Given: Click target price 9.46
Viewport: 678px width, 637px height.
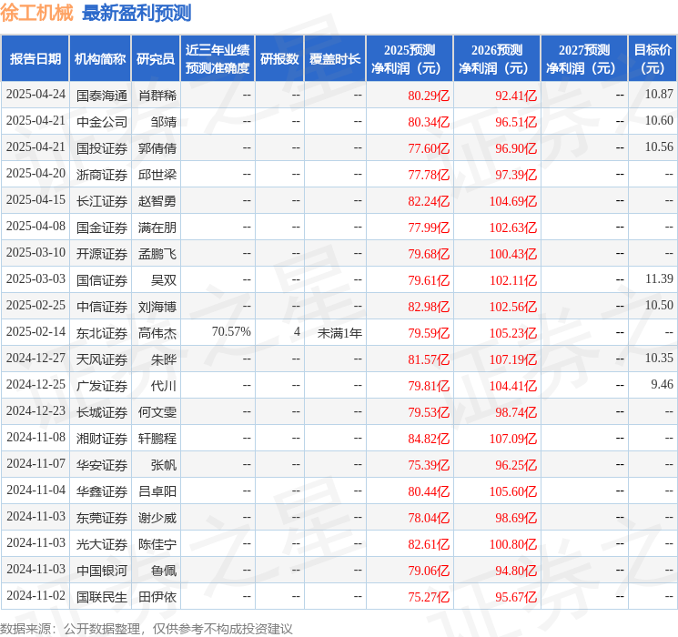Looking at the screenshot, I should pyautogui.click(x=662, y=384).
